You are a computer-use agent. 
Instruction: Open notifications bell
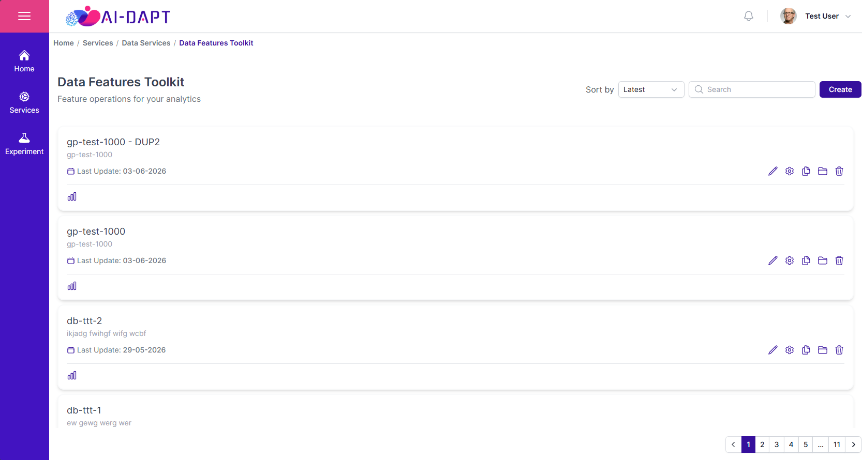749,16
